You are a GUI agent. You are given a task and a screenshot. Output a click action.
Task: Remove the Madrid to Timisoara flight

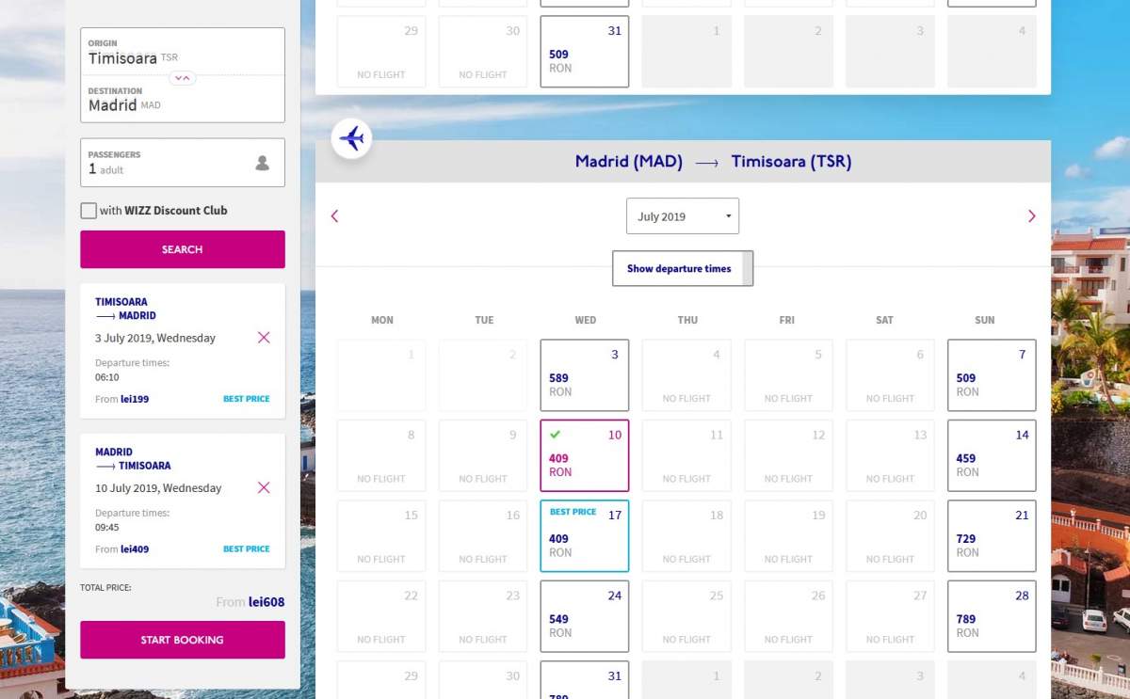[264, 487]
